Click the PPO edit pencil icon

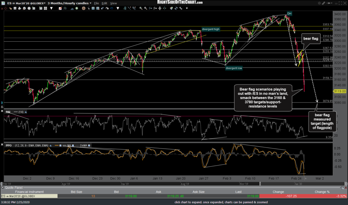pyautogui.click(x=51, y=146)
